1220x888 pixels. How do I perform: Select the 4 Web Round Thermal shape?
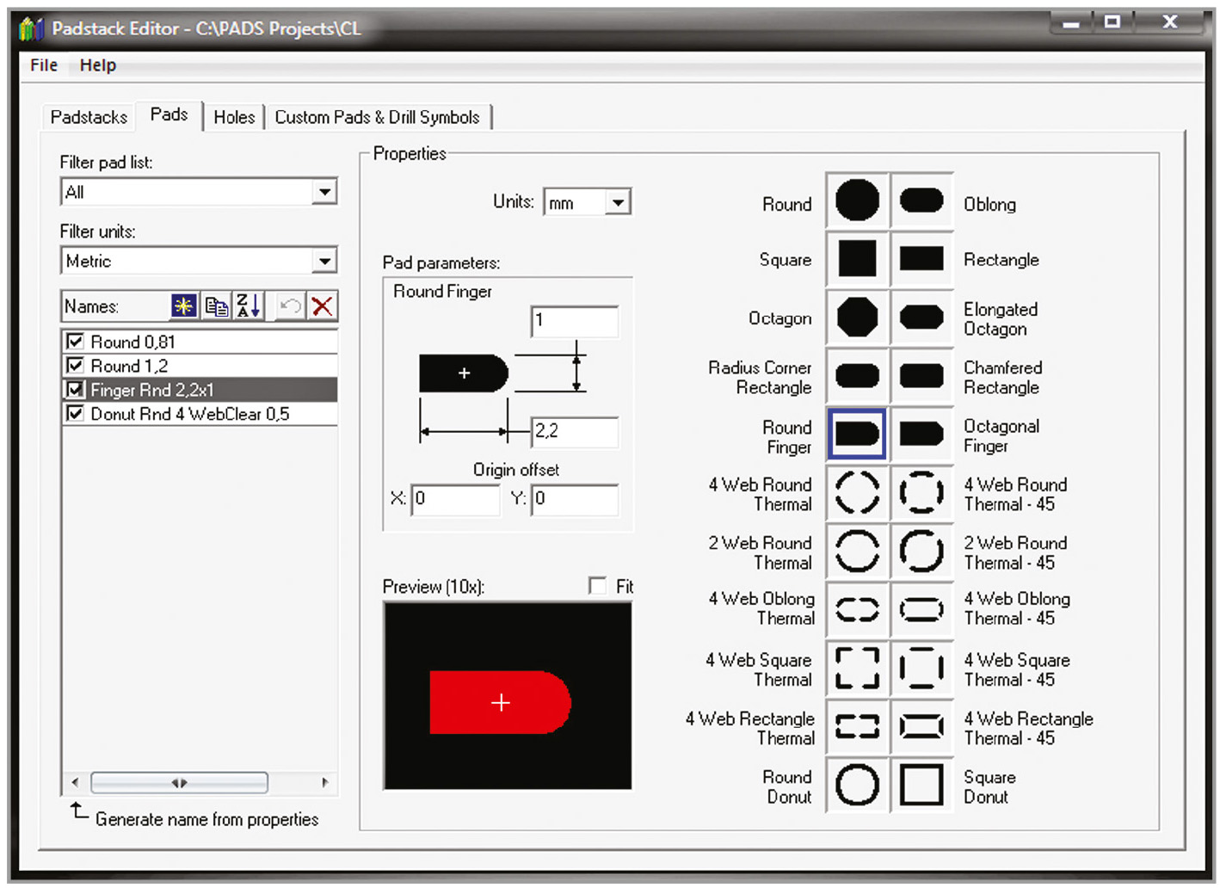(857, 493)
